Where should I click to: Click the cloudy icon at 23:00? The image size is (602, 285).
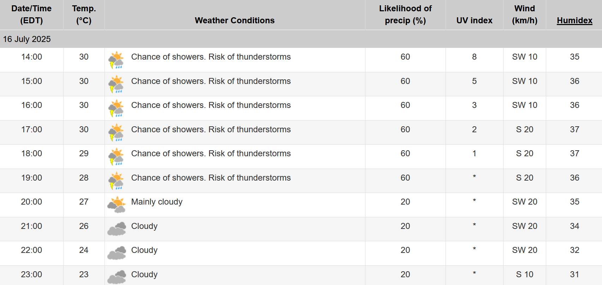[117, 277]
